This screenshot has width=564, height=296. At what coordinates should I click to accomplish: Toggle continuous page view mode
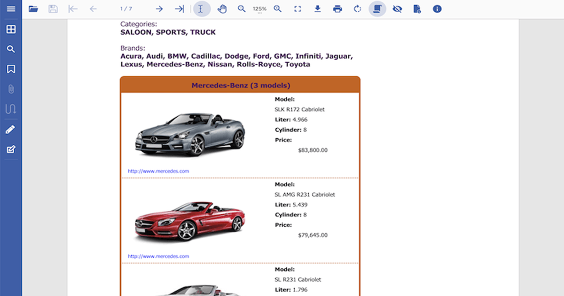(x=377, y=9)
